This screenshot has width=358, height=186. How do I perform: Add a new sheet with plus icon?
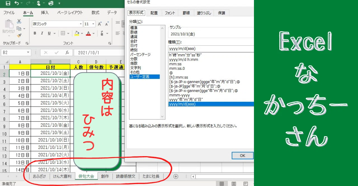[176, 176]
